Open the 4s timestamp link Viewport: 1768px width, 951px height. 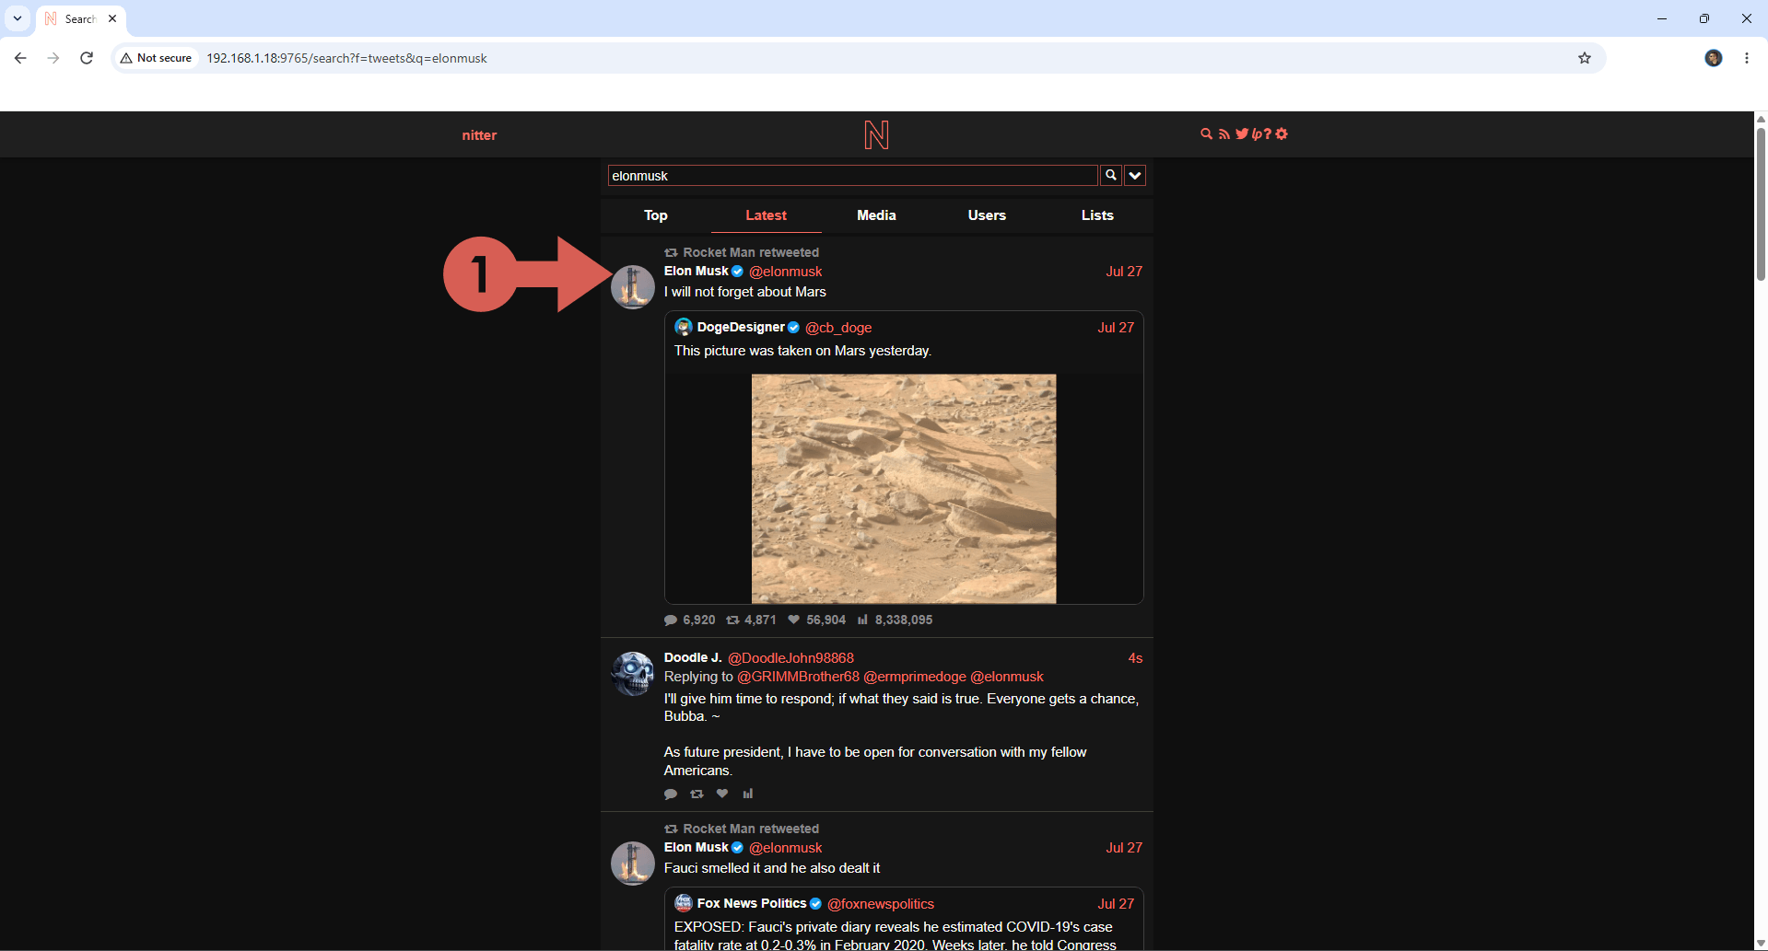coord(1135,658)
